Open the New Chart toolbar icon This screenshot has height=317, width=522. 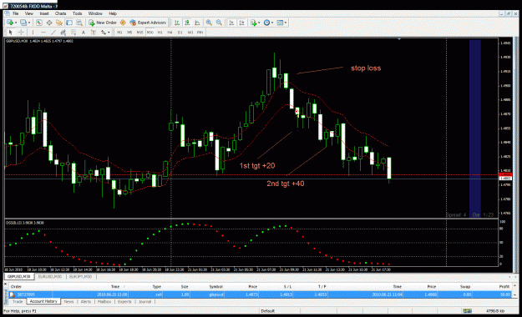[11, 23]
